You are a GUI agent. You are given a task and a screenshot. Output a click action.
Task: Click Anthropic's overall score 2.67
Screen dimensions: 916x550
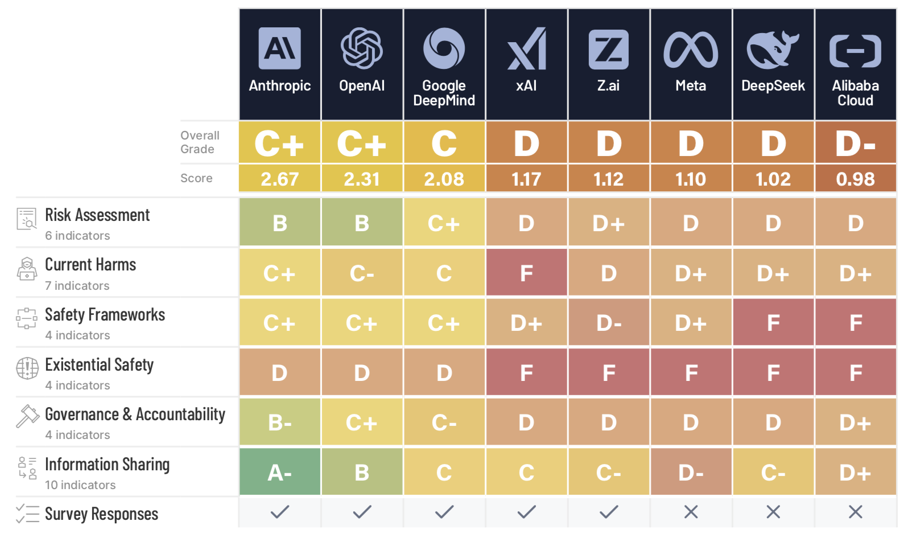(x=280, y=179)
